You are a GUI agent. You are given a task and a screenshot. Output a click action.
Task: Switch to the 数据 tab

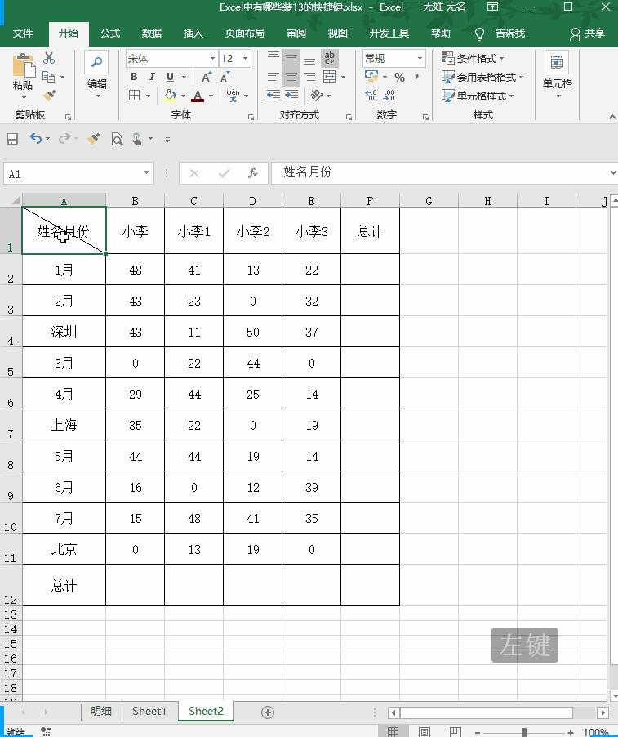tap(152, 33)
